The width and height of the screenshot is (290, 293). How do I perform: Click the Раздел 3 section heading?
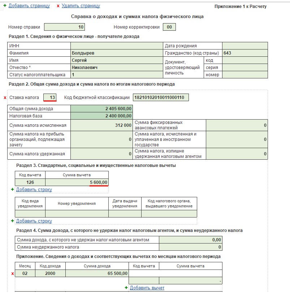click(x=96, y=165)
